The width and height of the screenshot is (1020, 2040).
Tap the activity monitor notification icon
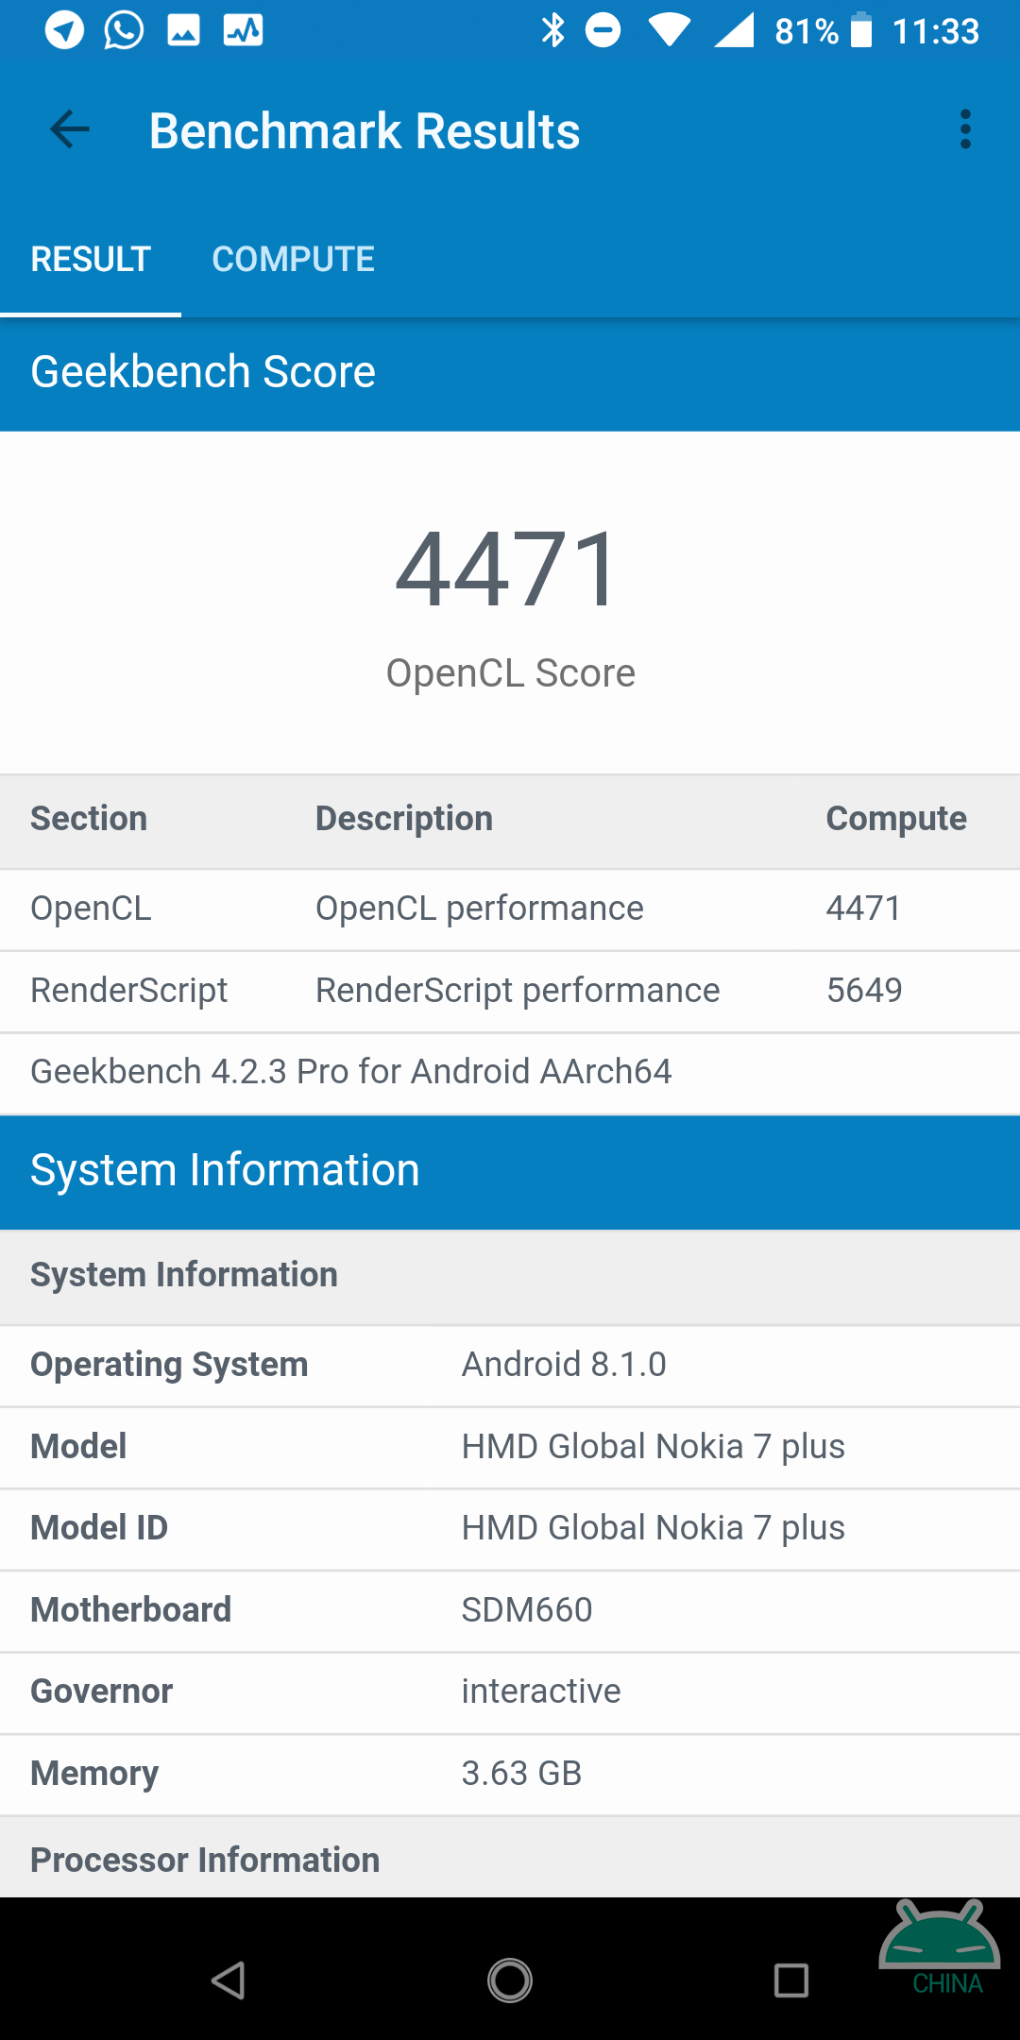243,30
